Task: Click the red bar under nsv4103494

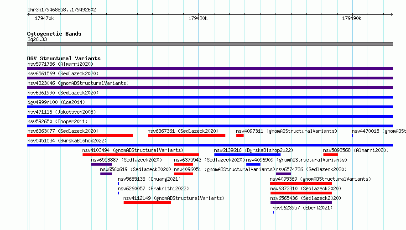Action: (141, 155)
